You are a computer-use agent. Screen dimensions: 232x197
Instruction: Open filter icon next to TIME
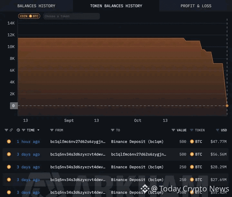(x=24, y=130)
